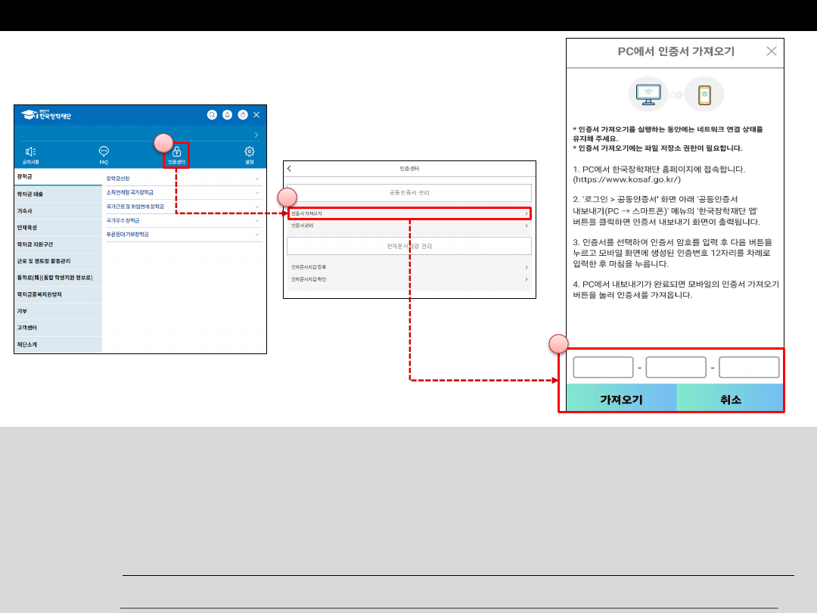817x613 pixels.
Task: Go back using arrow in 인증센터 screen
Action: tap(289, 168)
